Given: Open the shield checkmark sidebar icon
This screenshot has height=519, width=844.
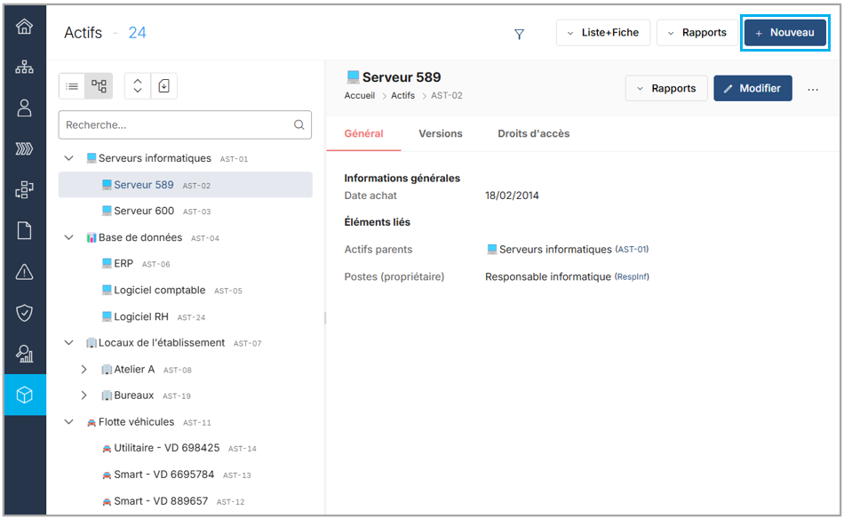Looking at the screenshot, I should (25, 313).
